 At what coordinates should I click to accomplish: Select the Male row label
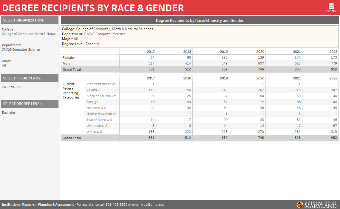coord(67,64)
